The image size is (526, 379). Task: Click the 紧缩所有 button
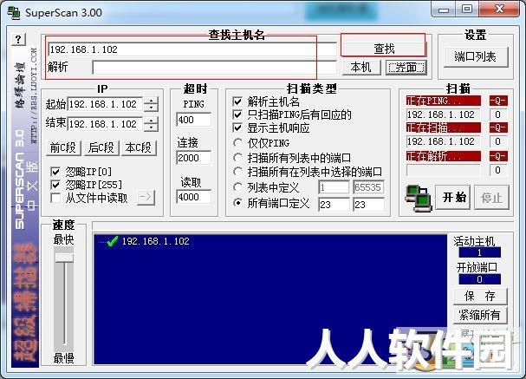[x=480, y=315]
